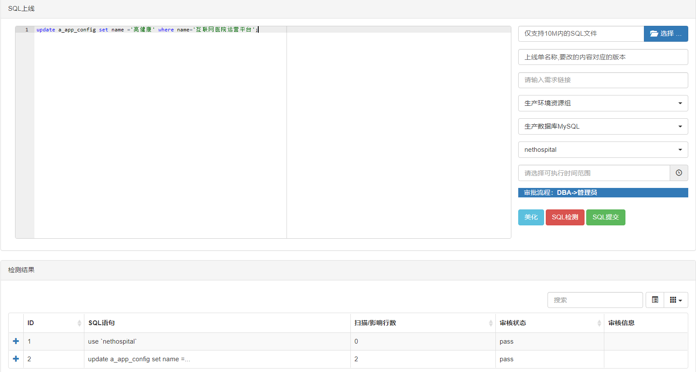Click the 美化 beautify button

coord(531,217)
